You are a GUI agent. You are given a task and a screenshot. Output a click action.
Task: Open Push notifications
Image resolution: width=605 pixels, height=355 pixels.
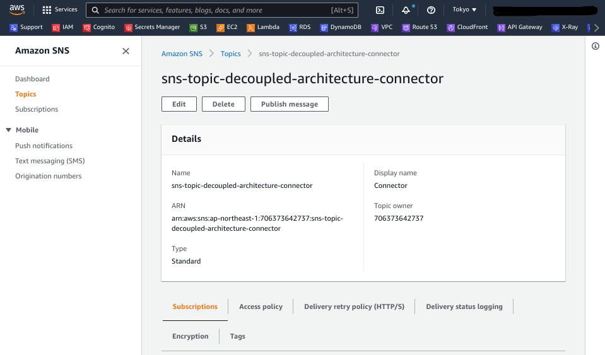click(44, 146)
